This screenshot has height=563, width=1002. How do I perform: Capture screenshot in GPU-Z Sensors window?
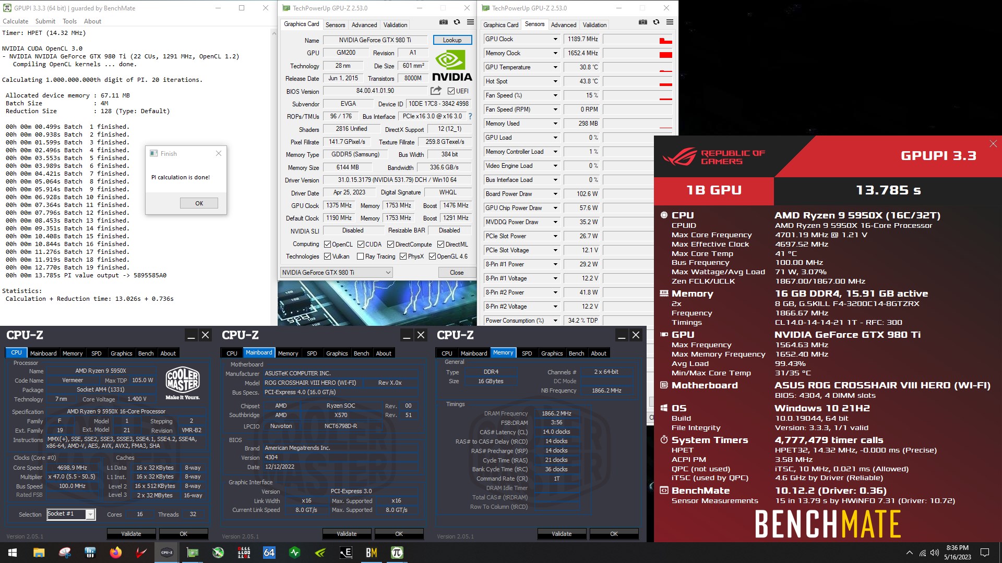(x=642, y=22)
